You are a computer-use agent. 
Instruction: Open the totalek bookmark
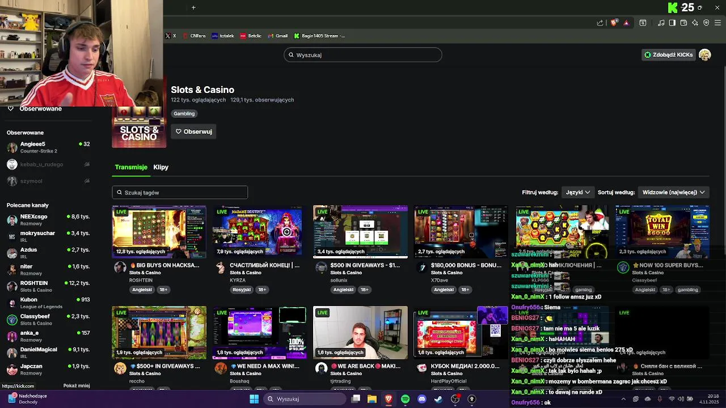tap(223, 36)
